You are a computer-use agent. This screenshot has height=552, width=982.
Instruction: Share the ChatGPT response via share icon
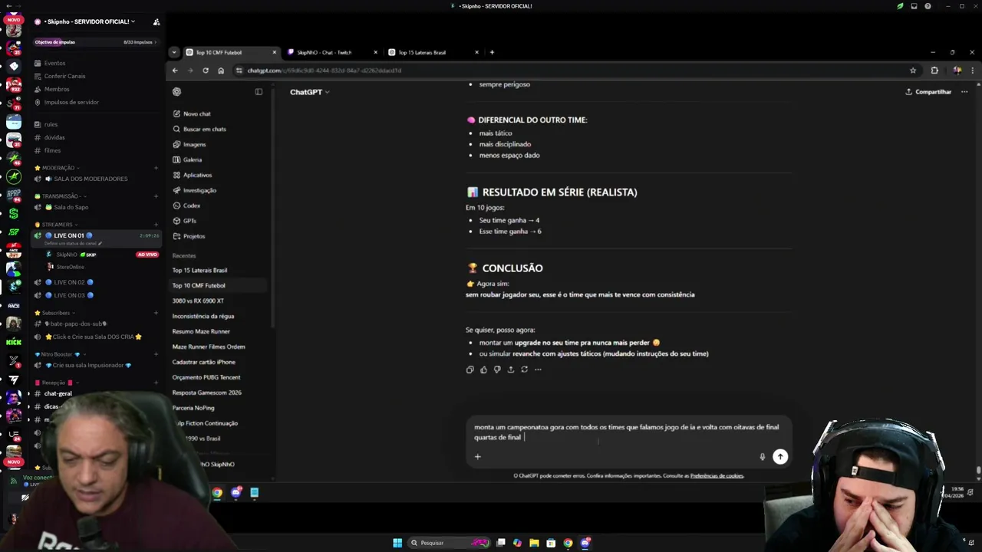point(511,370)
